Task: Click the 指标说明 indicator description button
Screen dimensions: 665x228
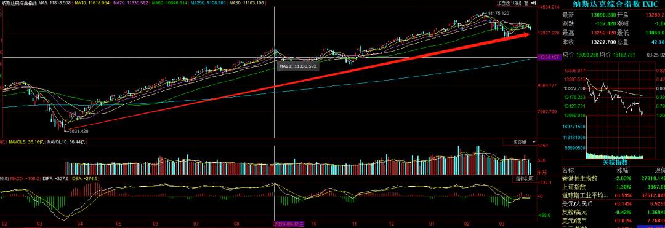Action: (525, 179)
